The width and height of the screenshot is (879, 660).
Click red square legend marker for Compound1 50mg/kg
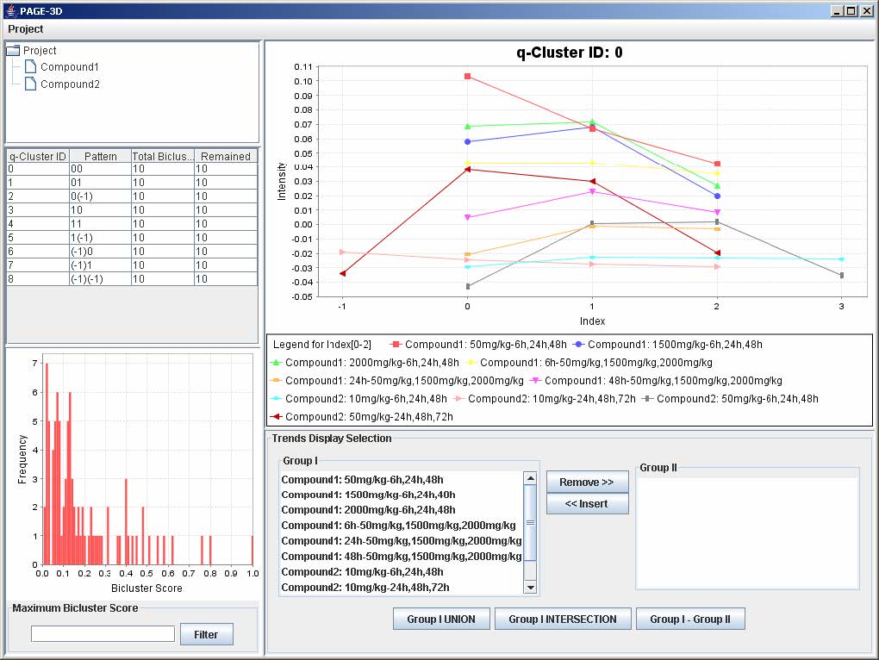(x=396, y=345)
